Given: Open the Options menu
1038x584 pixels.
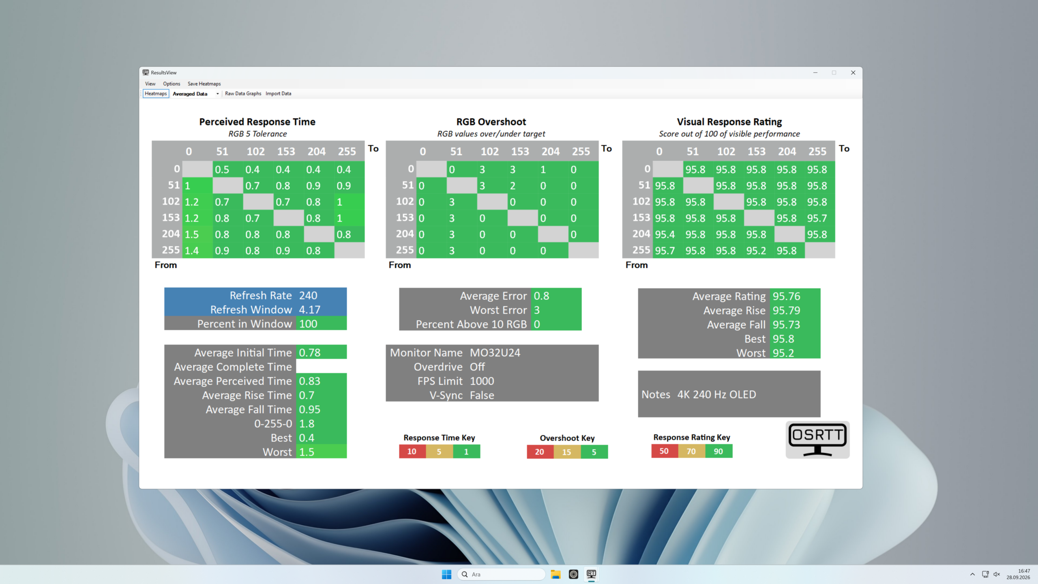Looking at the screenshot, I should (x=172, y=84).
